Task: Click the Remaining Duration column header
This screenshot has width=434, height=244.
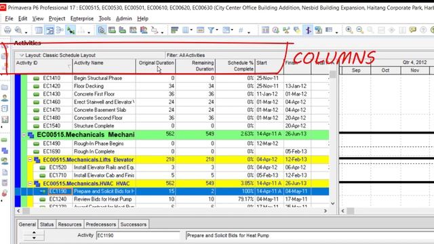Action: coord(195,66)
